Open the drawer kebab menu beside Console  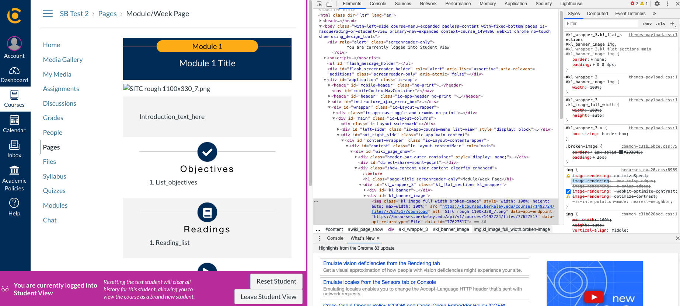tap(319, 238)
